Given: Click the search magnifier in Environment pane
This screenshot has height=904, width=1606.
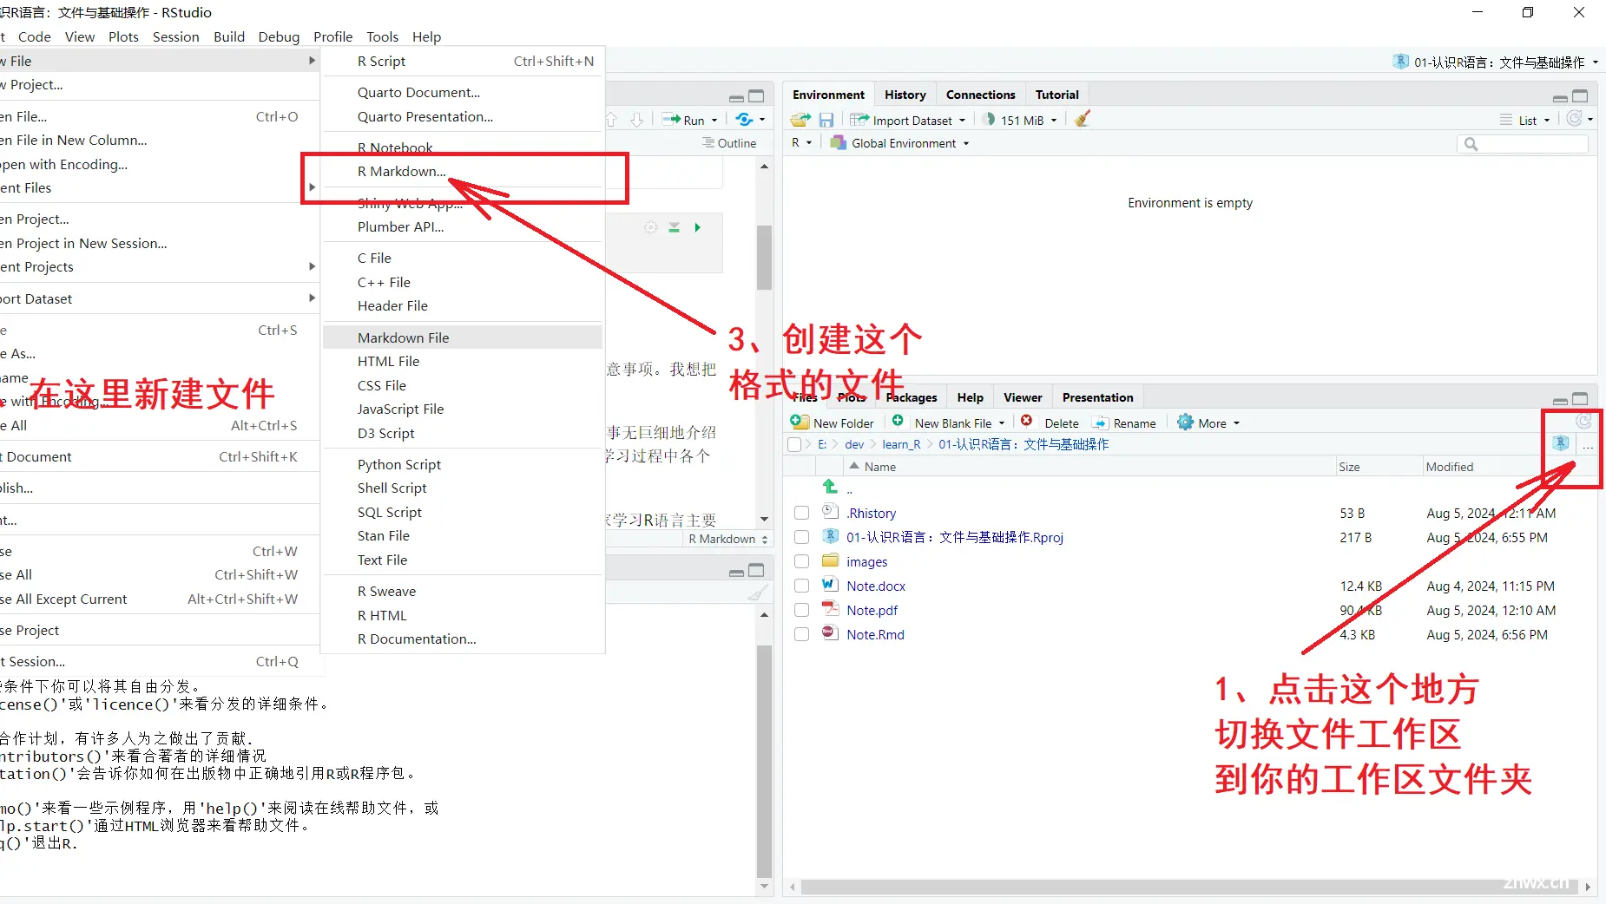Looking at the screenshot, I should point(1471,144).
